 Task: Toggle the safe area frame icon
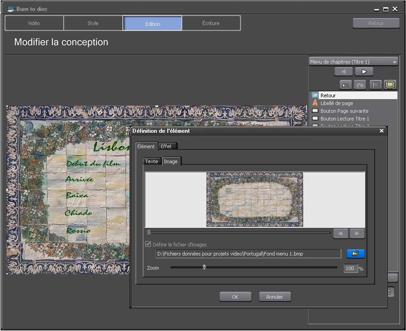click(x=376, y=85)
